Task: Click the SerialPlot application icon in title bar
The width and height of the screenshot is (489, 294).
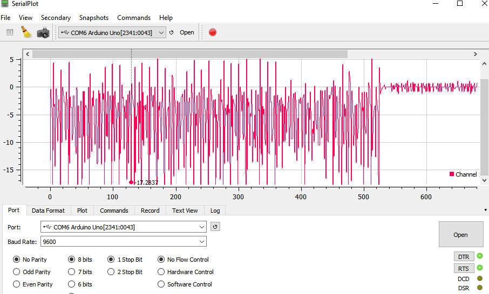Action: click(5, 4)
